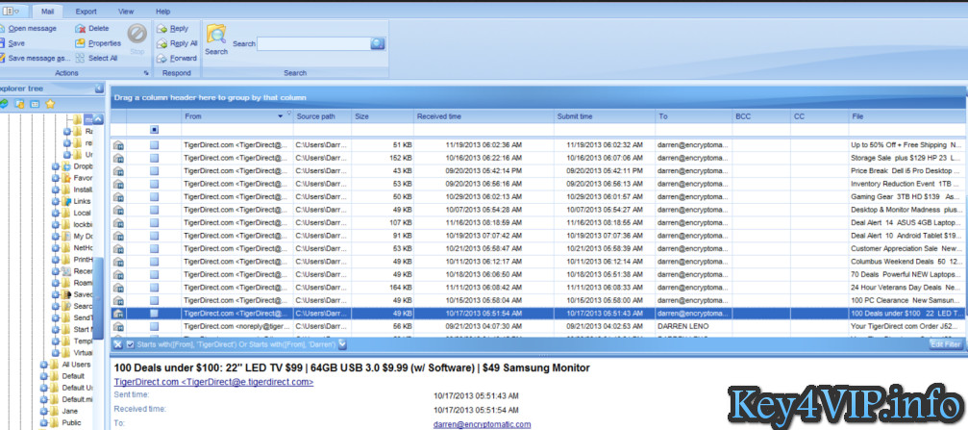Screen dimensions: 968x430
Task: Open the application menu button left of Mail
Action: (12, 12)
